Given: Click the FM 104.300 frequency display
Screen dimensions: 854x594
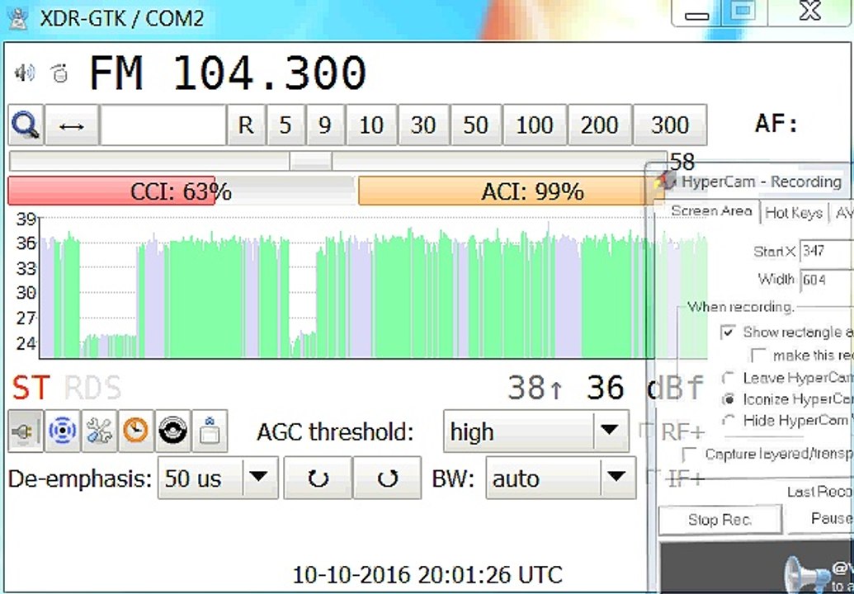Looking at the screenshot, I should tap(228, 73).
